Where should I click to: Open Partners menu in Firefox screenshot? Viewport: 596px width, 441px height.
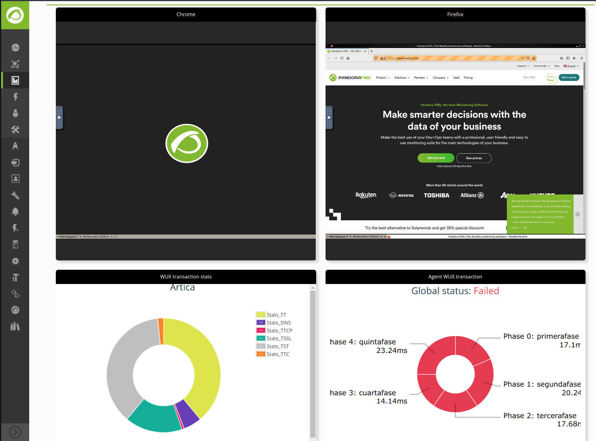421,78
